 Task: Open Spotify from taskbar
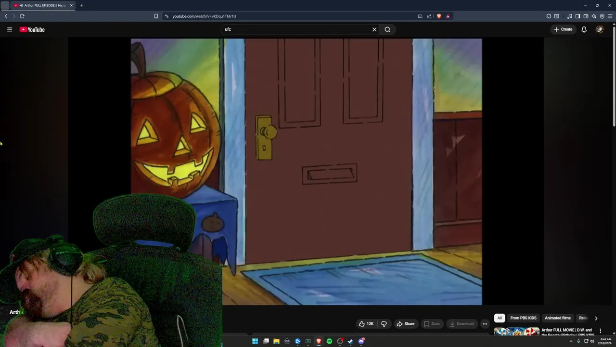[x=329, y=341]
